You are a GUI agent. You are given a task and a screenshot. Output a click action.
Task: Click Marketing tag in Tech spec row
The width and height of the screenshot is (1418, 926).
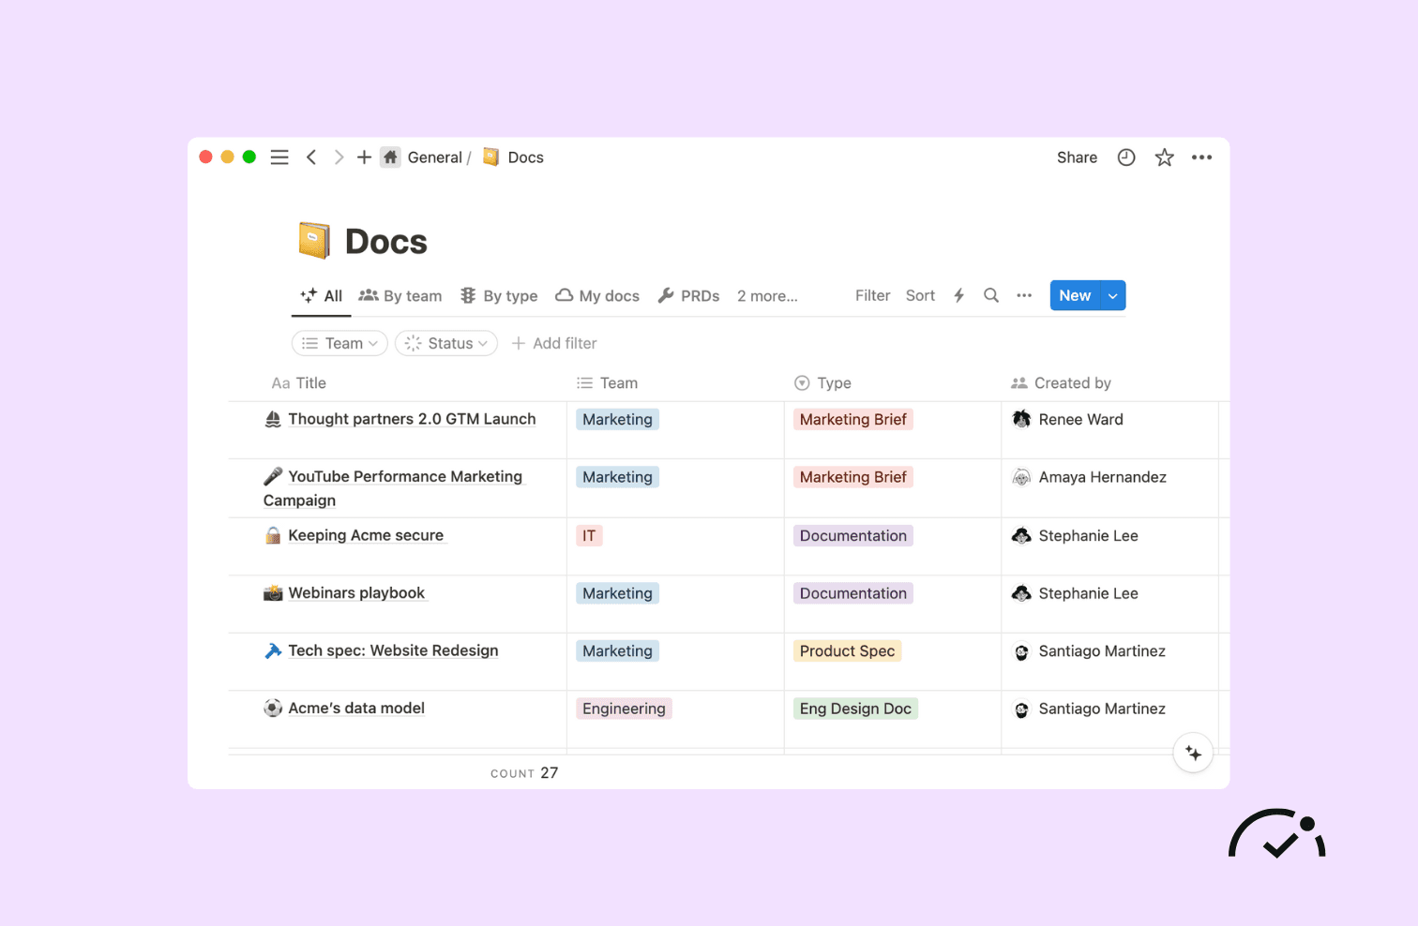click(617, 650)
